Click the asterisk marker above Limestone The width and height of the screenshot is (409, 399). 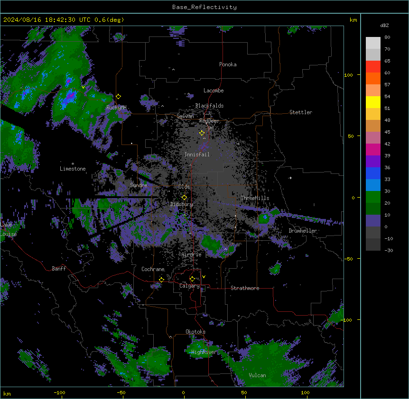(73, 164)
